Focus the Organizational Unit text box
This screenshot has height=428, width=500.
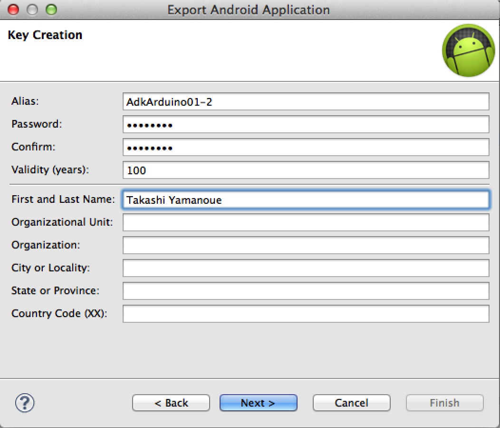click(306, 222)
